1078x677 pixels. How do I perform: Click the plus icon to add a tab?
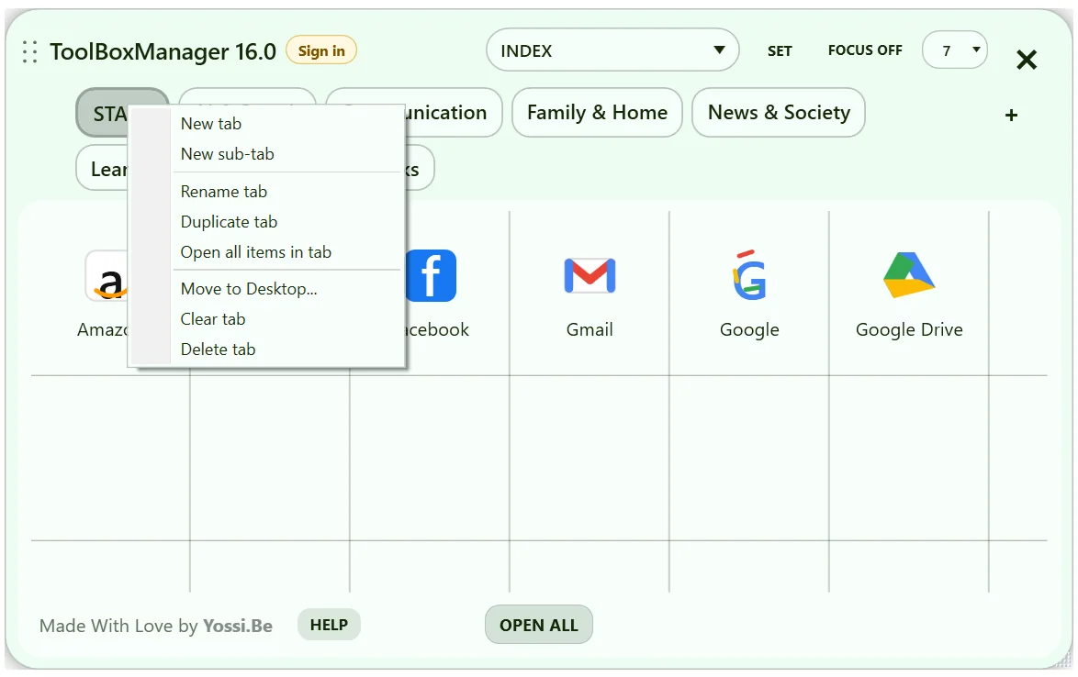tap(1011, 116)
